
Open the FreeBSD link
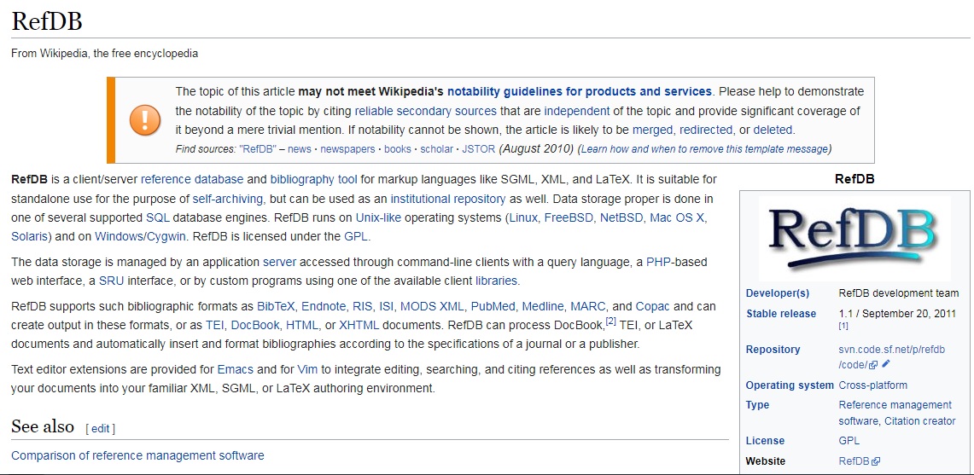pyautogui.click(x=569, y=218)
